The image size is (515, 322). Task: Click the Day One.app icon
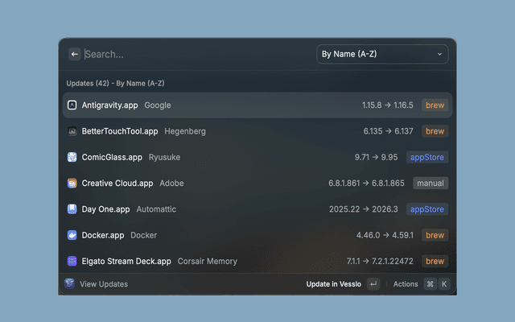pyautogui.click(x=72, y=209)
